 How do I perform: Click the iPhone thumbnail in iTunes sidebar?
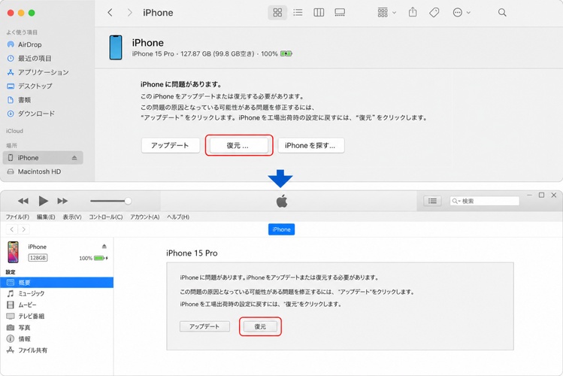14,252
